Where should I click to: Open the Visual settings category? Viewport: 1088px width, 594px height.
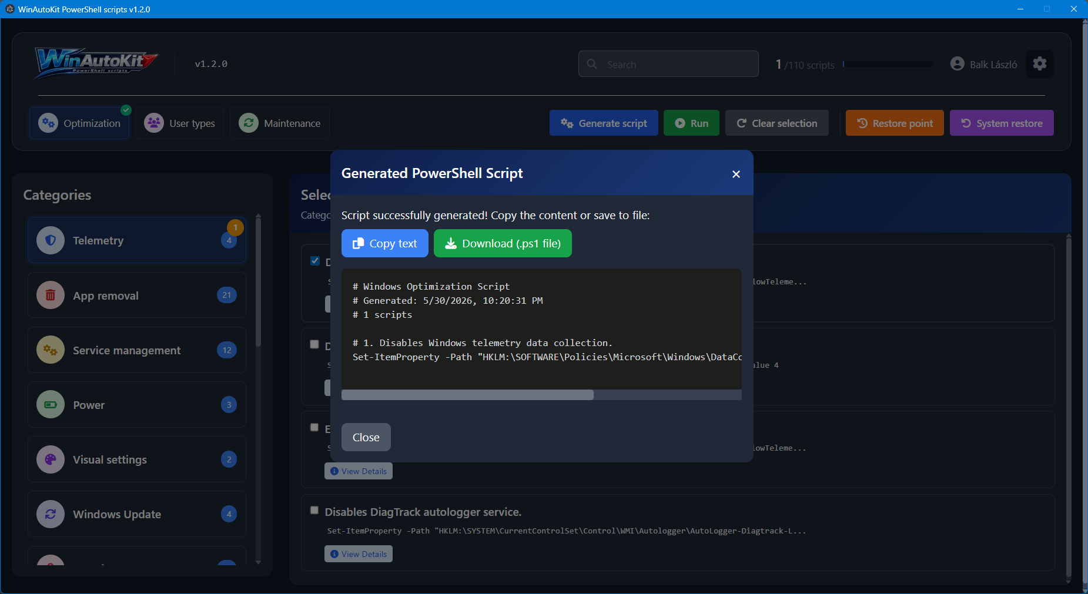(x=137, y=459)
